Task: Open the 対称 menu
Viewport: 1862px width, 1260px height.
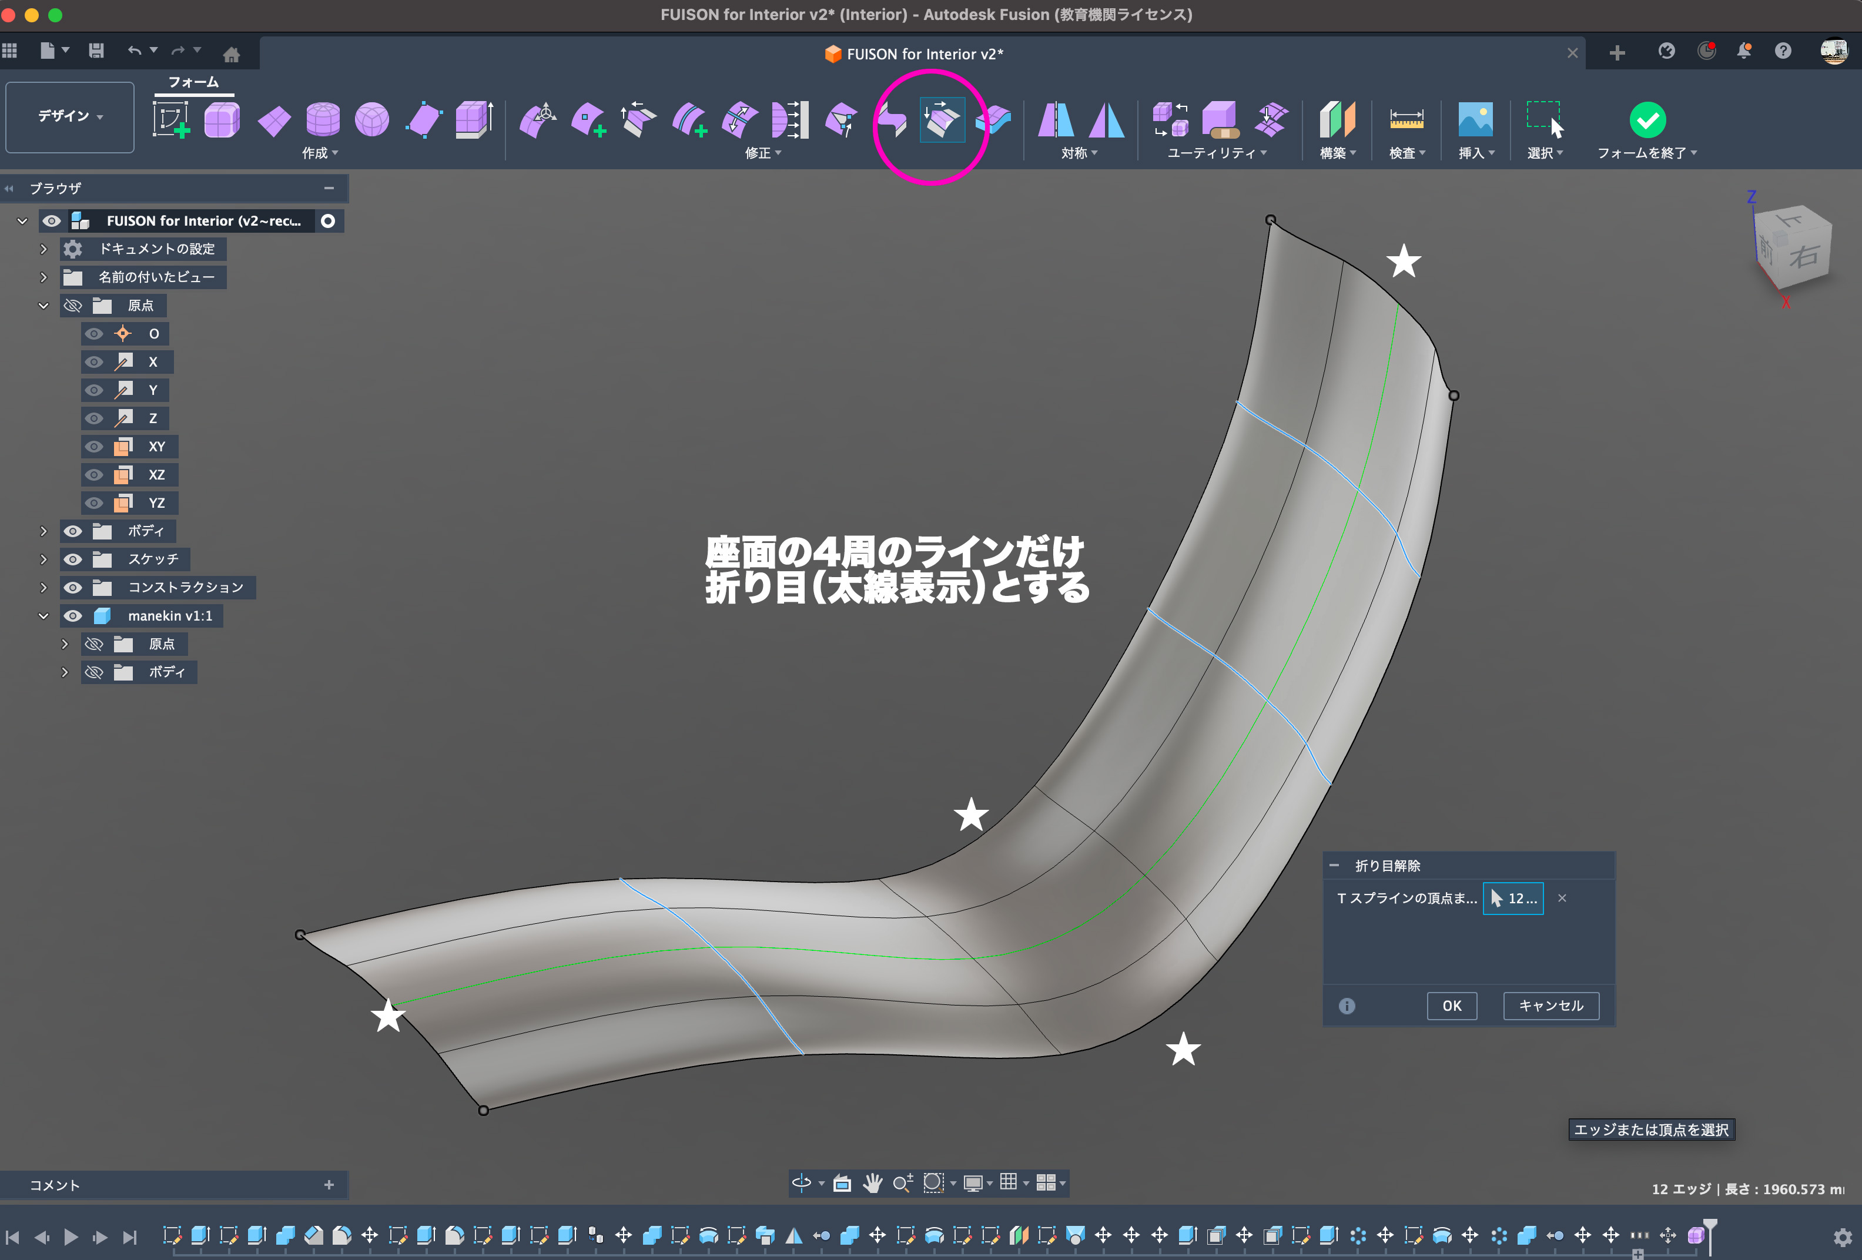Action: tap(1079, 153)
